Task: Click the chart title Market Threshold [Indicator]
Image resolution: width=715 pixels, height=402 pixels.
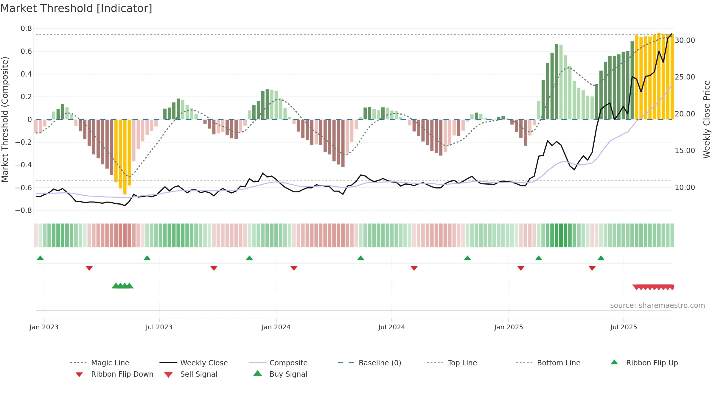Action: pos(76,8)
